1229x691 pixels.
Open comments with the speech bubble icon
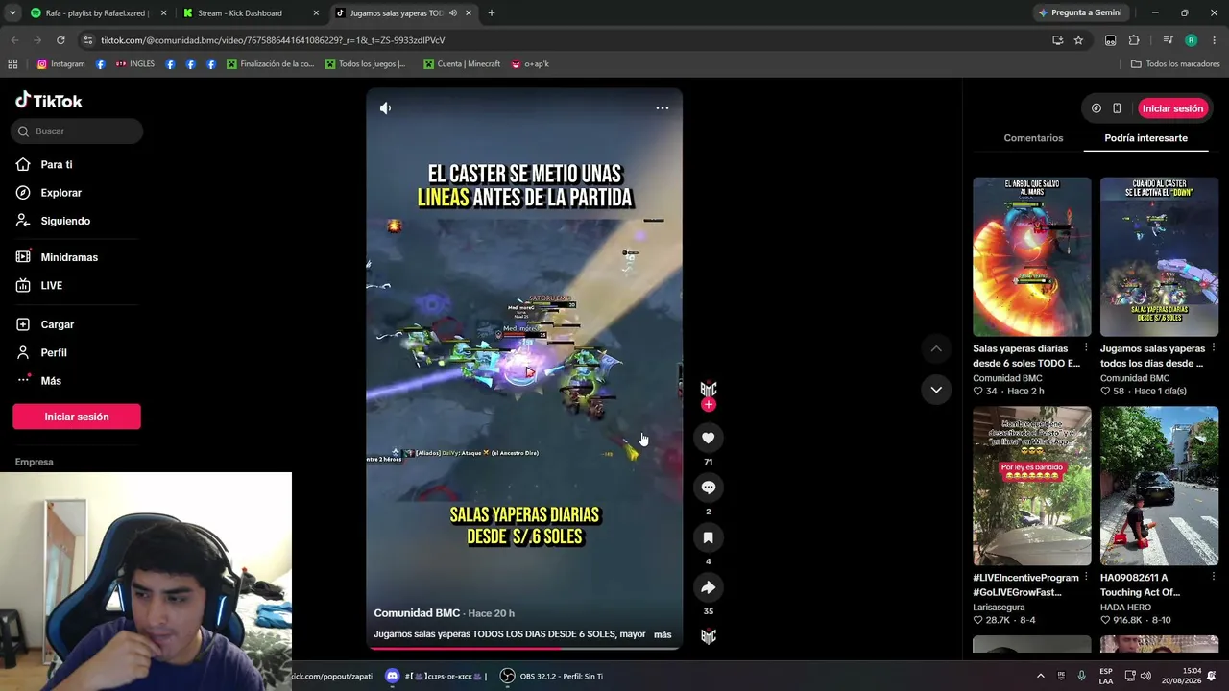709,488
